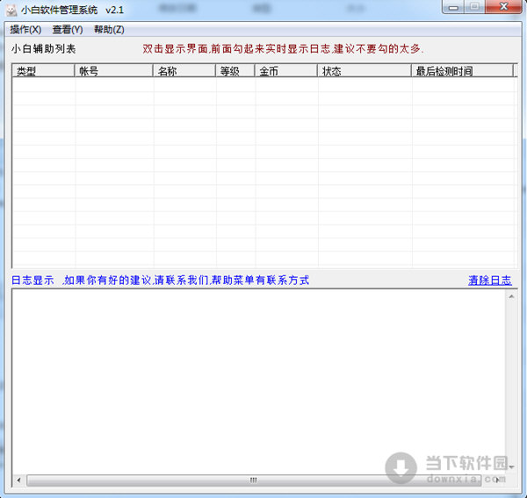Sort list by 最后检测时间 column header
Image resolution: width=527 pixels, height=498 pixels.
[463, 71]
